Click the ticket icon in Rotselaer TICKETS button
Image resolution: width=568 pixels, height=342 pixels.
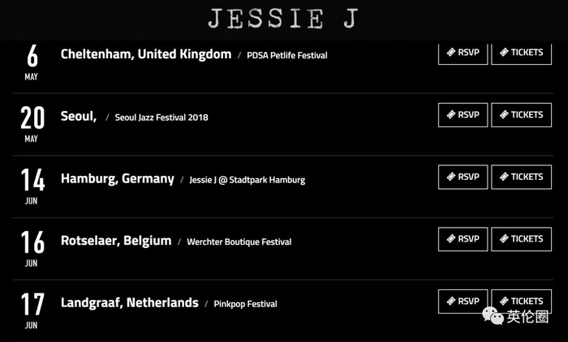point(504,239)
